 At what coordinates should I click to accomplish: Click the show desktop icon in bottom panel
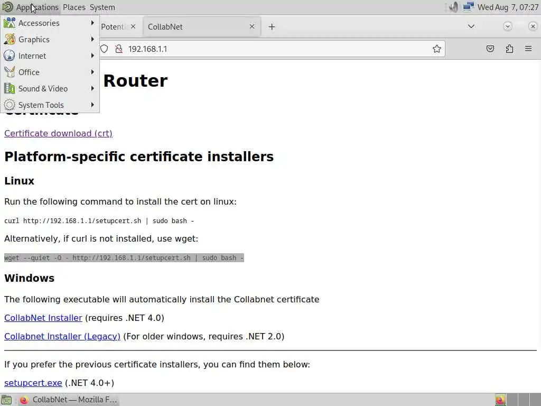(x=6, y=400)
